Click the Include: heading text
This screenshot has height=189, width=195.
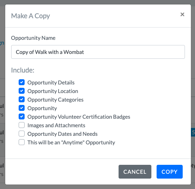(x=23, y=70)
